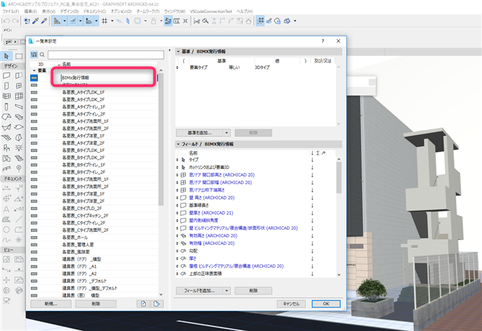The height and width of the screenshot is (331, 482).
Task: Open dropdown arrow beside フィールドを追加 button
Action: [227, 290]
